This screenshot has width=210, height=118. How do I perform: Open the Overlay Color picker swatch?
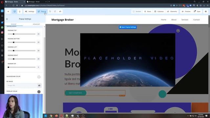point(39,92)
